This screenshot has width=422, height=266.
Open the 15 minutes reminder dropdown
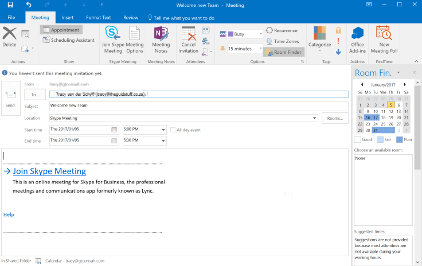[x=260, y=49]
